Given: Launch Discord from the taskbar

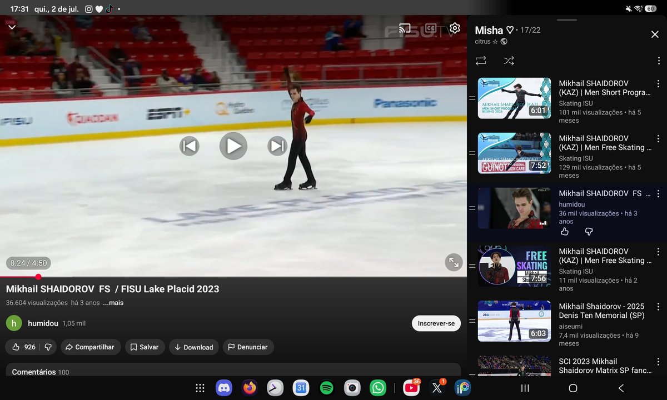Looking at the screenshot, I should tap(224, 388).
